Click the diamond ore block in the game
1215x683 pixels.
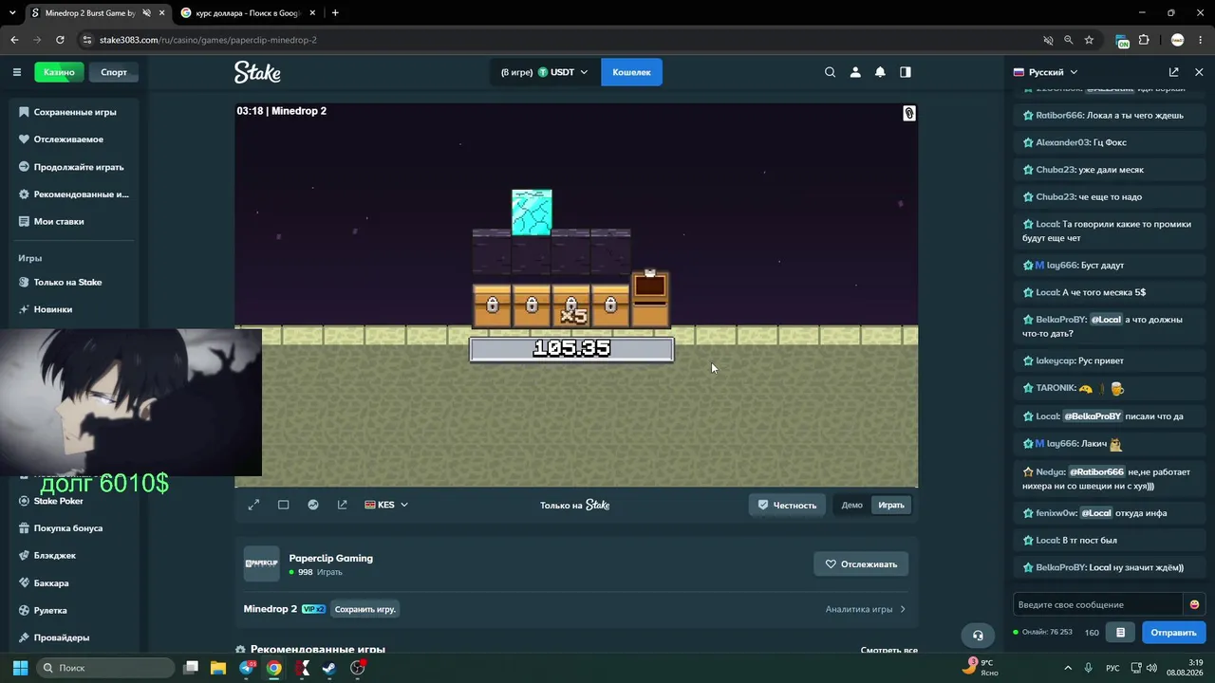532,212
